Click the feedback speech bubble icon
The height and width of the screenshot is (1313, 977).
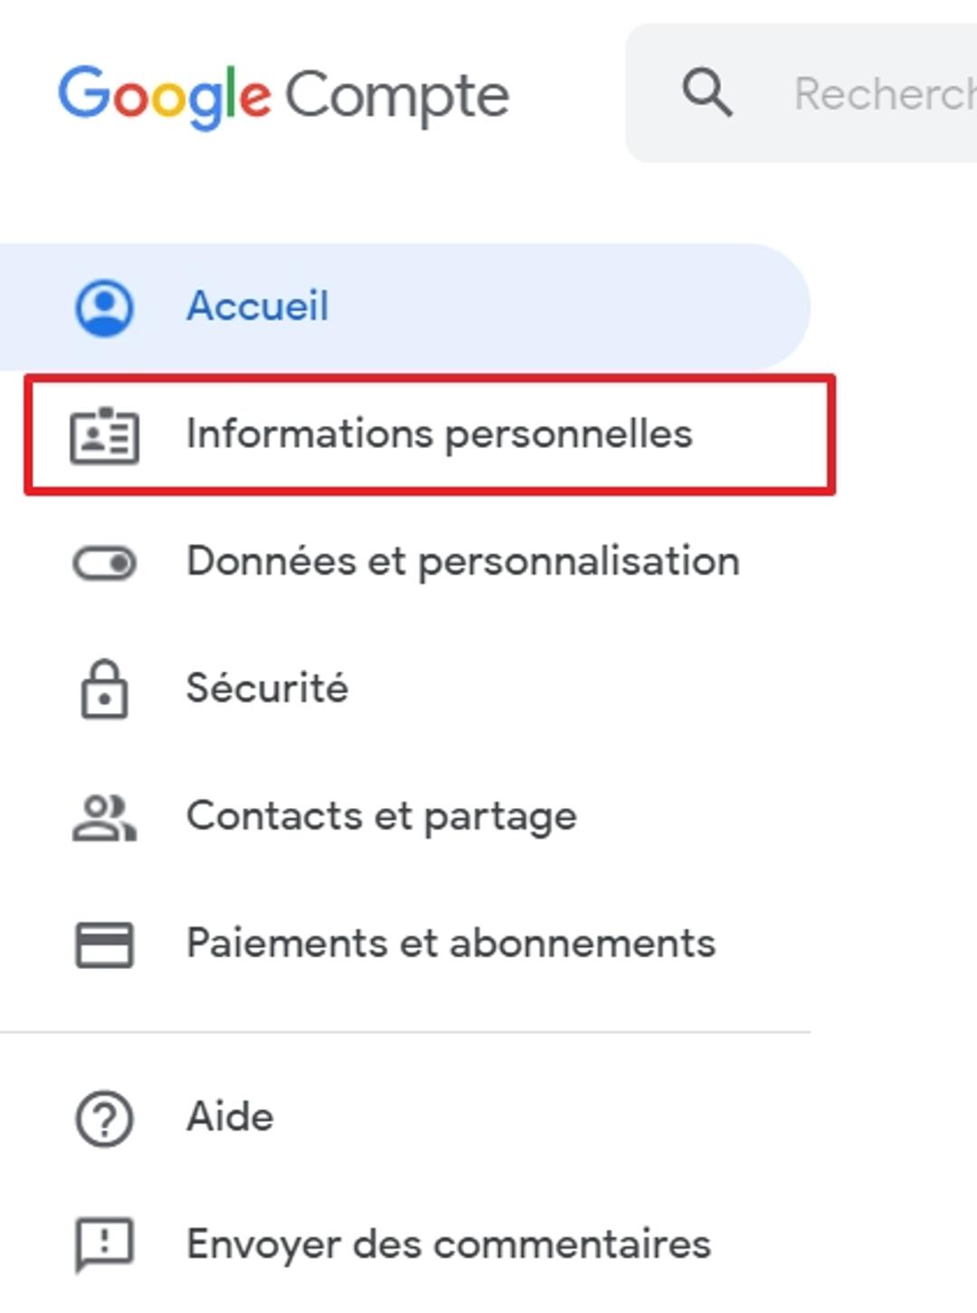pyautogui.click(x=104, y=1245)
